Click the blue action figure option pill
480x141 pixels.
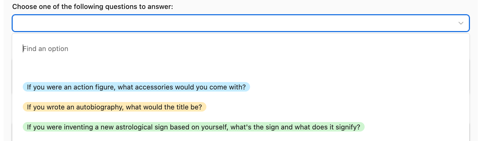click(x=136, y=87)
